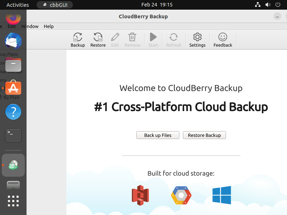Image resolution: width=287 pixels, height=215 pixels.
Task: Open the power menu icon
Action: (x=278, y=5)
